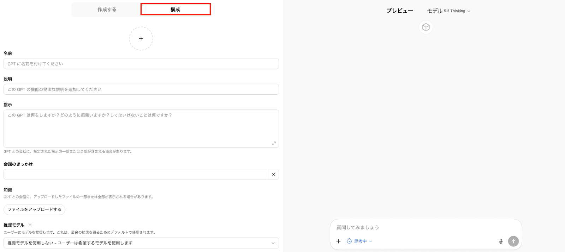Screen dimensions: 565x252
Task: Click the 名前 name input field
Action: point(141,64)
